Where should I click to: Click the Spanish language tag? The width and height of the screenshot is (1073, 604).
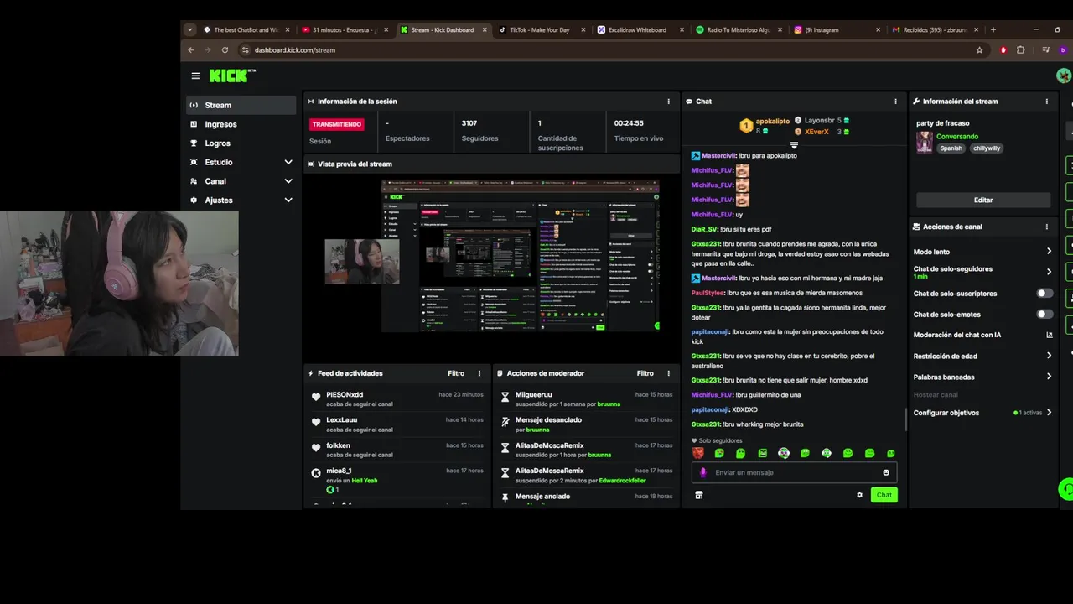(951, 148)
